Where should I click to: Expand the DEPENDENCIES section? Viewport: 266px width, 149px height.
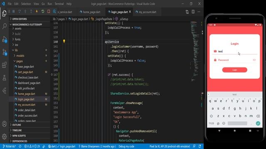[20, 141]
